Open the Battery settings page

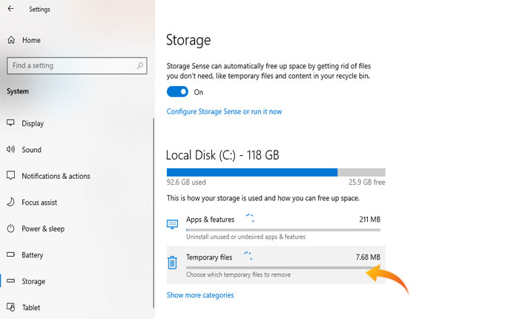[33, 255]
